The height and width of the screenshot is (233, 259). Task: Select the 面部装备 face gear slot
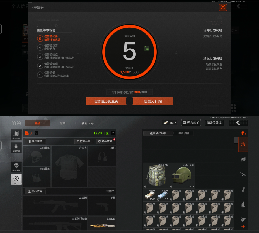pos(36,177)
